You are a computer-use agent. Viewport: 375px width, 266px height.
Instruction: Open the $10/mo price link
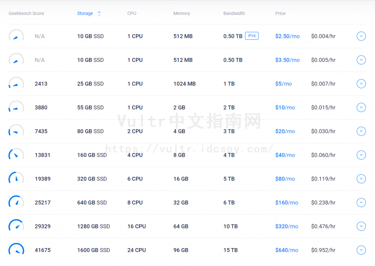click(285, 107)
